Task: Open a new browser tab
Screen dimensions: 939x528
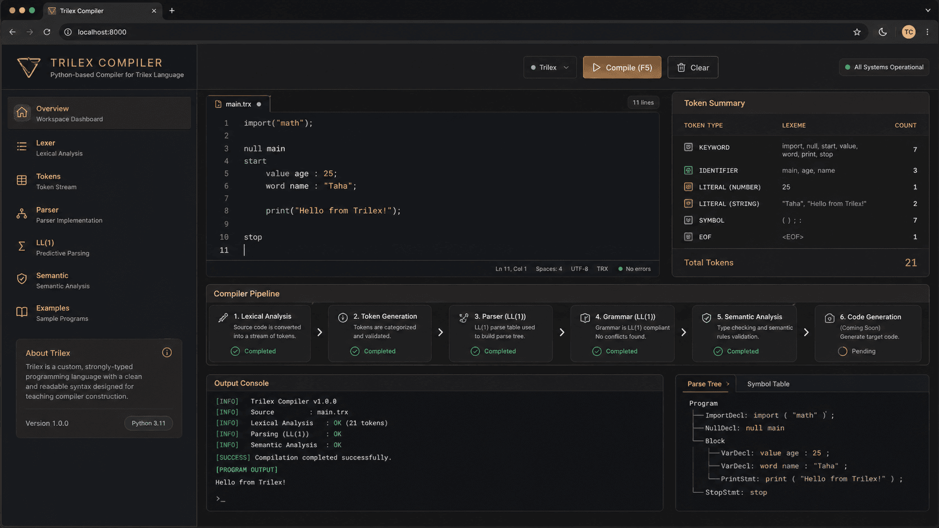Action: pyautogui.click(x=172, y=10)
